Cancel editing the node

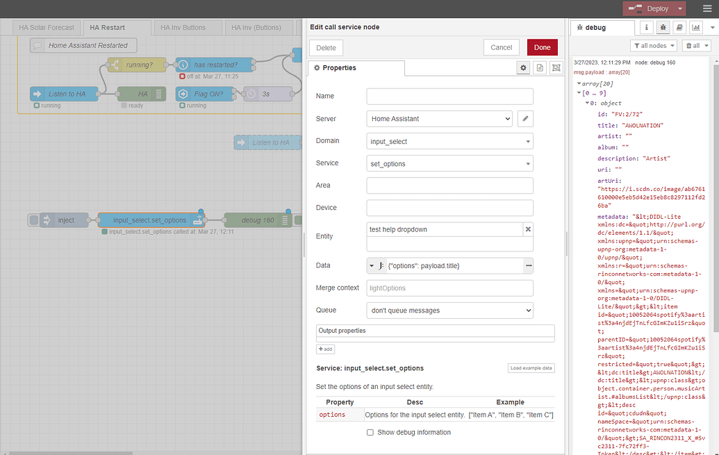tap(501, 47)
